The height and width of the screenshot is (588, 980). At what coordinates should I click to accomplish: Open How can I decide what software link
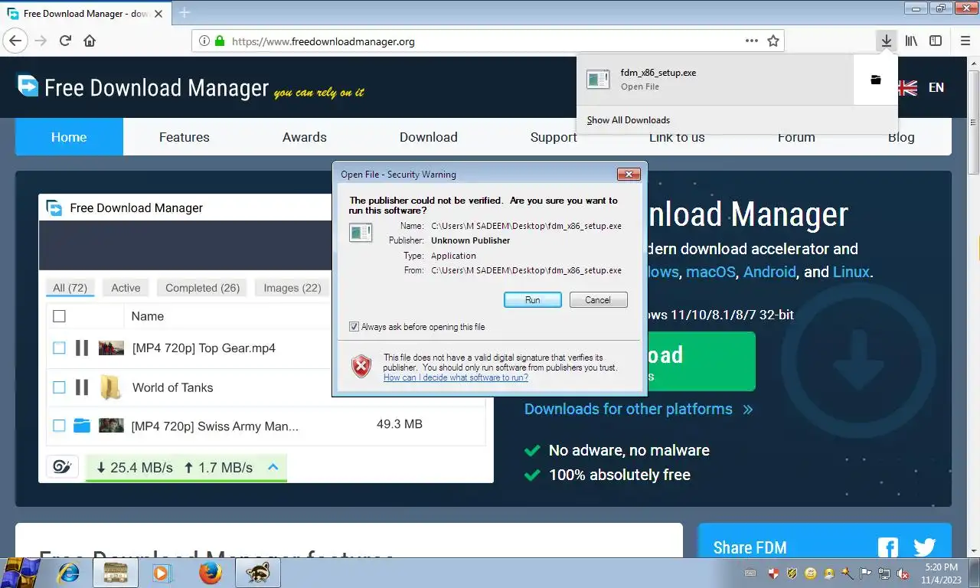click(x=456, y=377)
